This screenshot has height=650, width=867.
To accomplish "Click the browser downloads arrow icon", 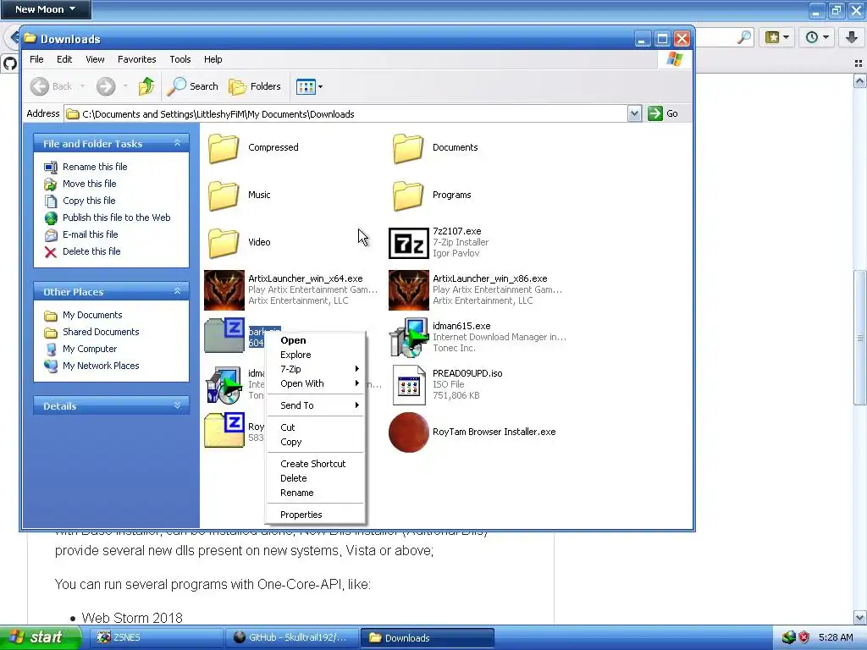I will [852, 37].
